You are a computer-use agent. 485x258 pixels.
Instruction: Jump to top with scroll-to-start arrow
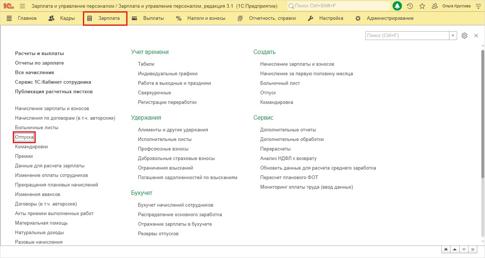coord(446,249)
